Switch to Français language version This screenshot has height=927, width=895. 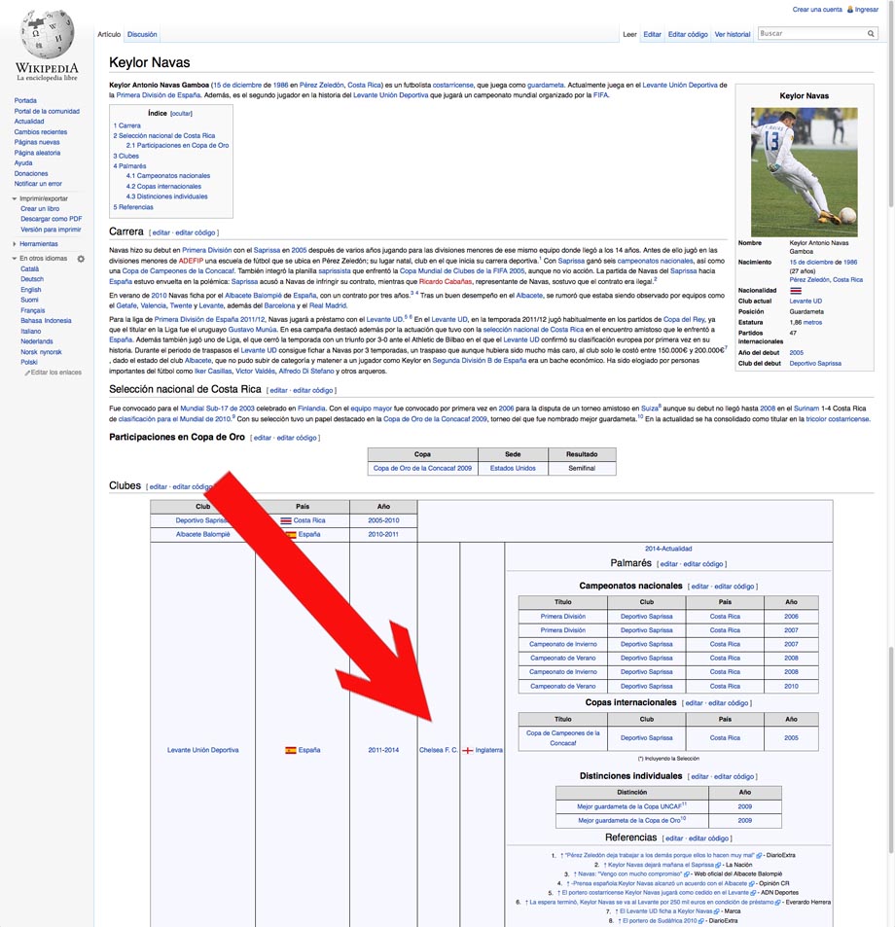(32, 310)
